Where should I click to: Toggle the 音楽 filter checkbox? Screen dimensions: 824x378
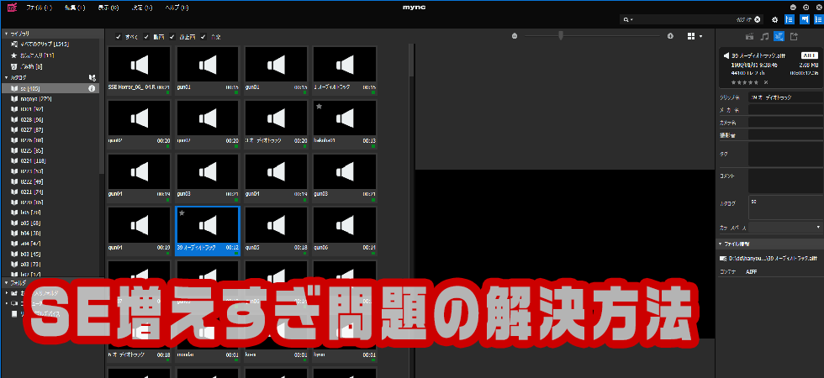pyautogui.click(x=203, y=37)
